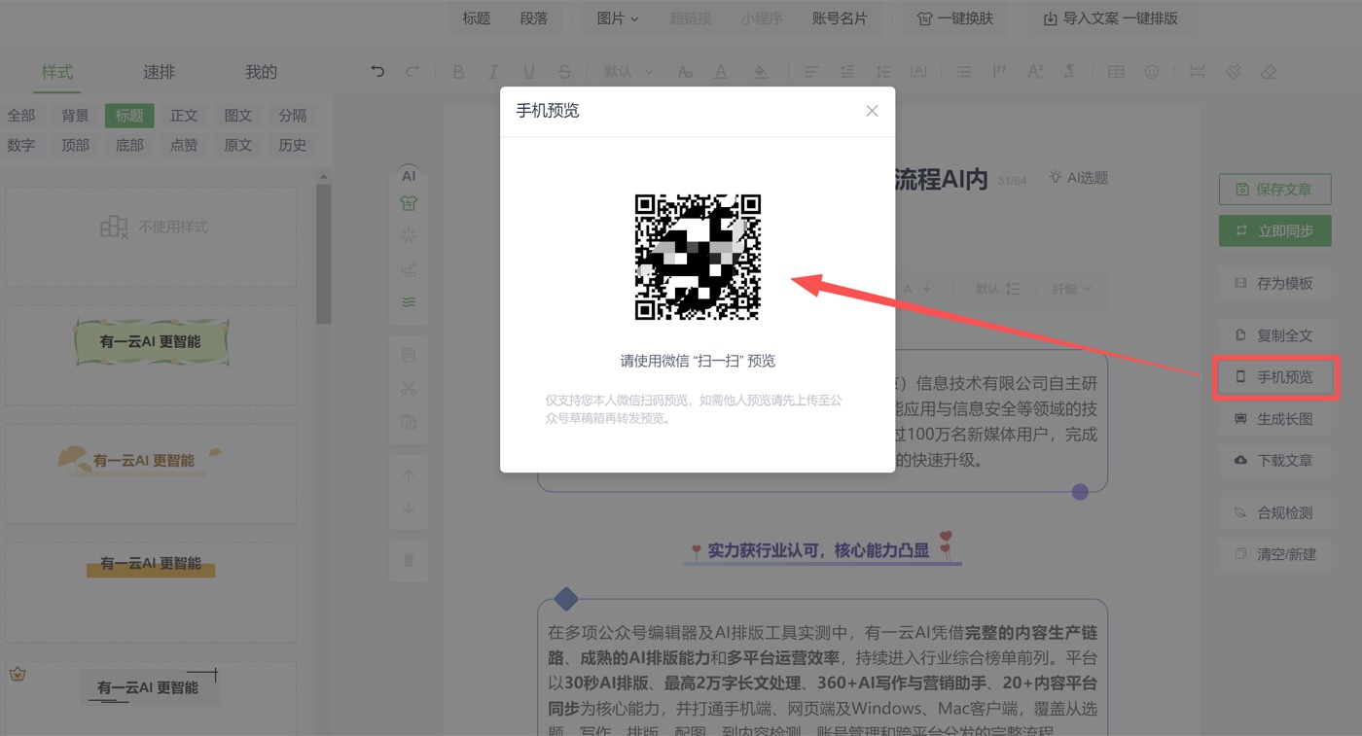1362x736 pixels.
Task: Toggle bold formatting
Action: click(458, 72)
